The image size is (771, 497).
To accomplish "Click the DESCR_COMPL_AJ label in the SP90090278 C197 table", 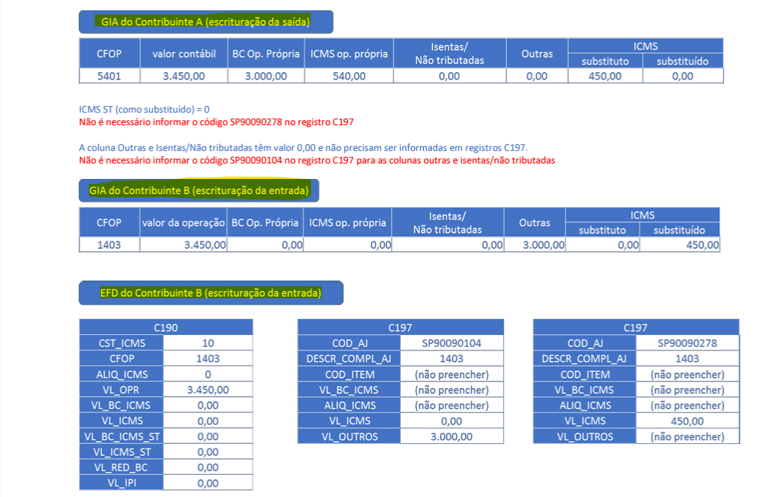I will point(585,359).
